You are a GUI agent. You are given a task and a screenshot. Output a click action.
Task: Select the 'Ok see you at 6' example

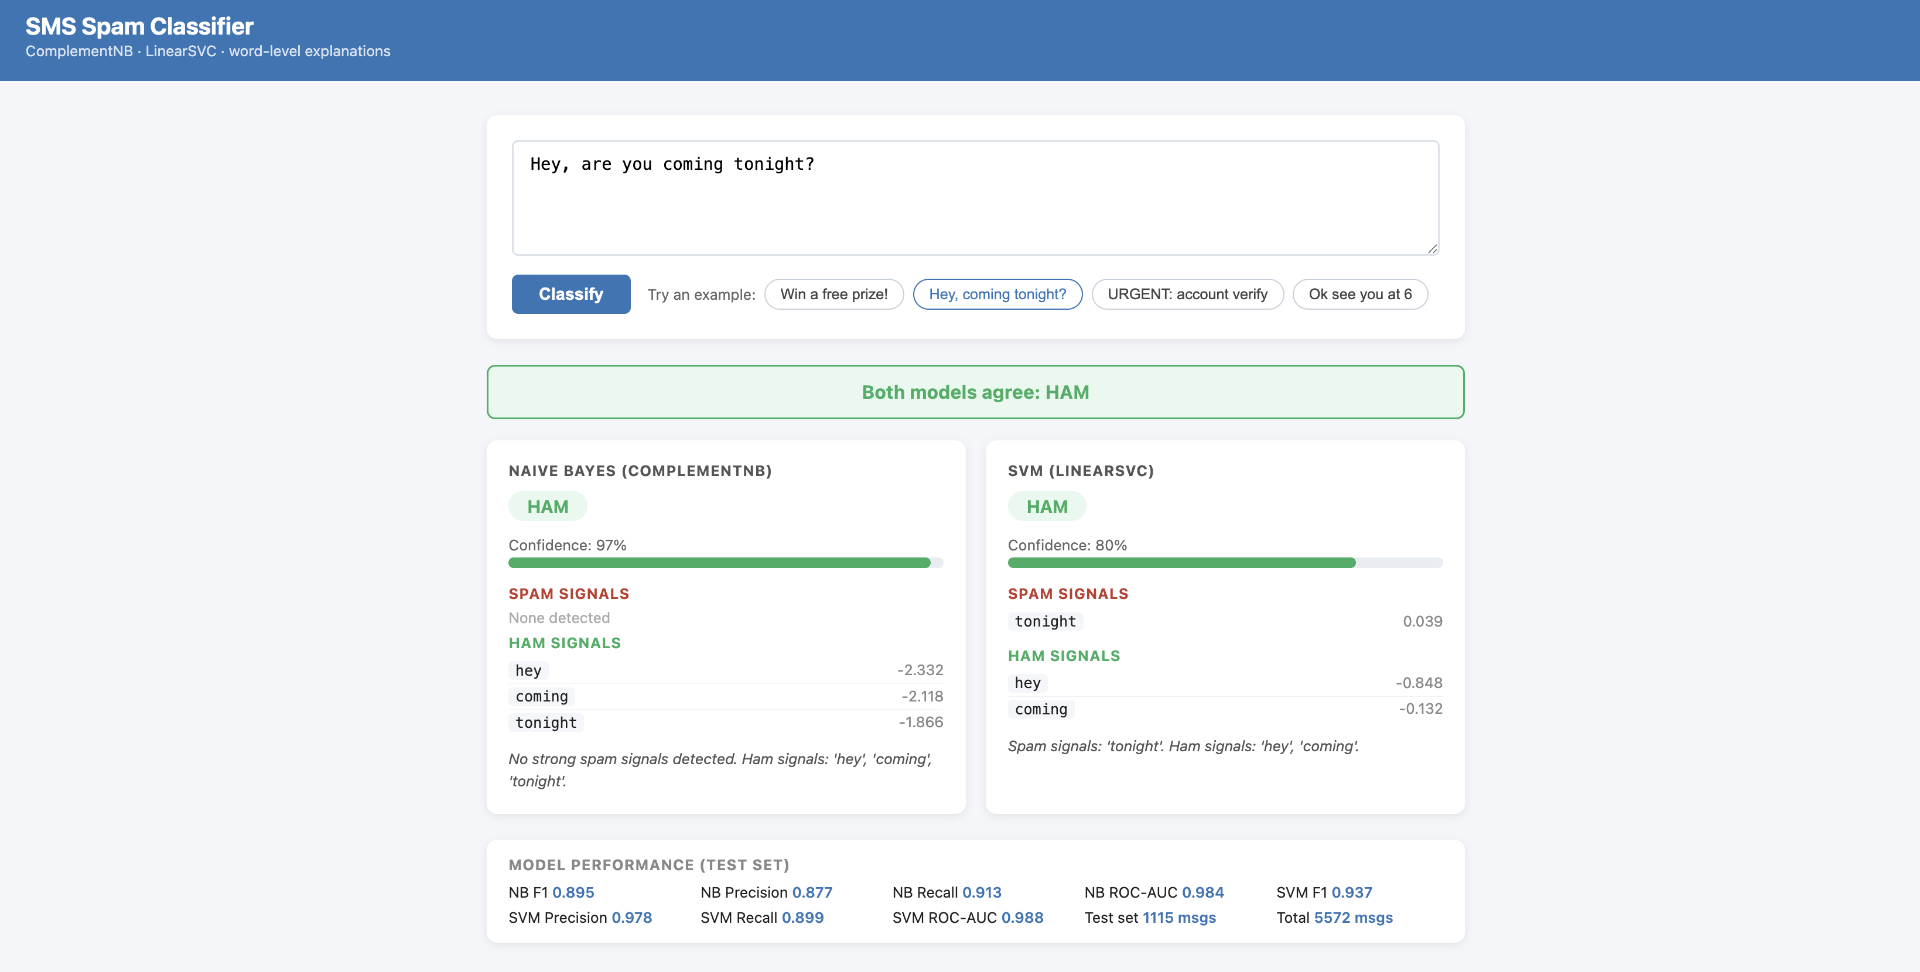point(1360,294)
